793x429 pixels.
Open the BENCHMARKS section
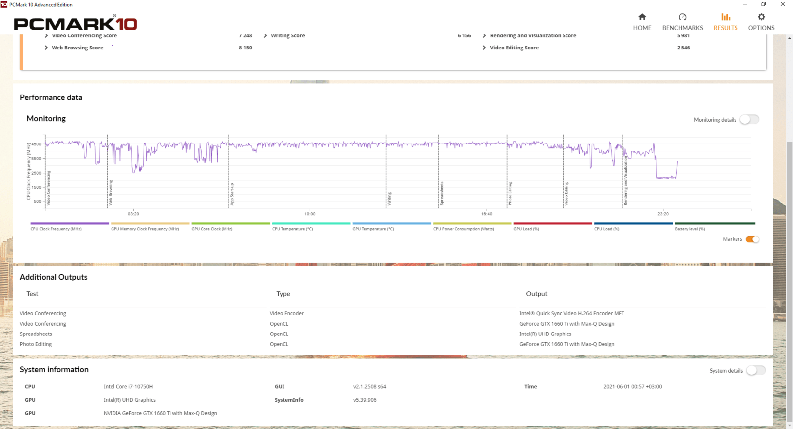pyautogui.click(x=682, y=22)
